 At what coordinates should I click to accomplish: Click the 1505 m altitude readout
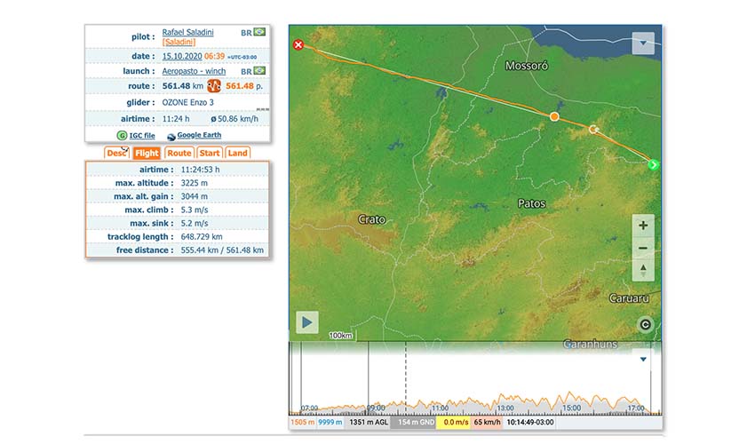click(x=302, y=423)
